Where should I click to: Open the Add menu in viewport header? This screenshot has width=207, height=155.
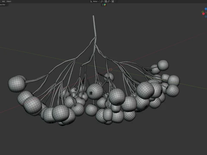tap(3, 1)
